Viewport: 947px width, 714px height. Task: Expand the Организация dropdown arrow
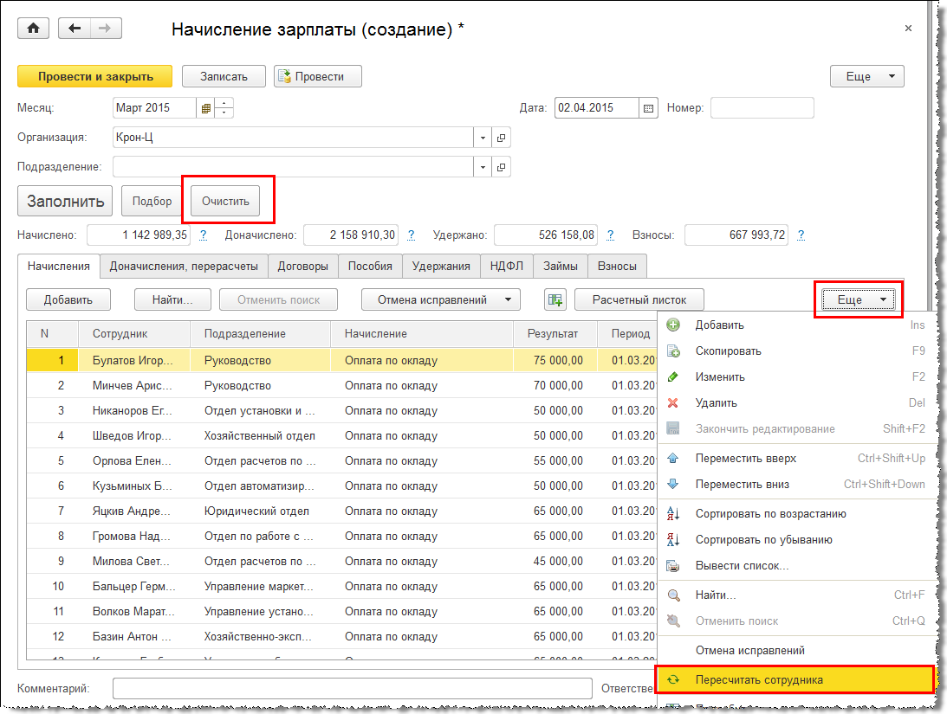coord(483,138)
